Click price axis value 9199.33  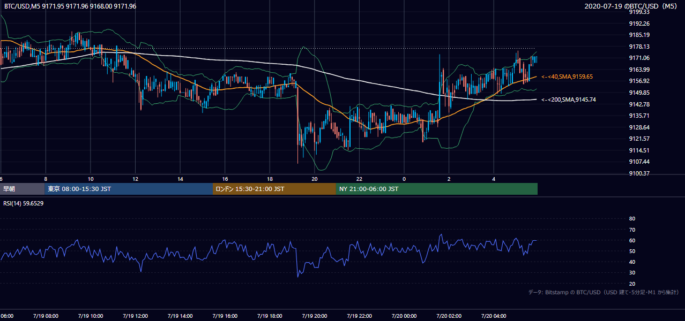tap(639, 12)
